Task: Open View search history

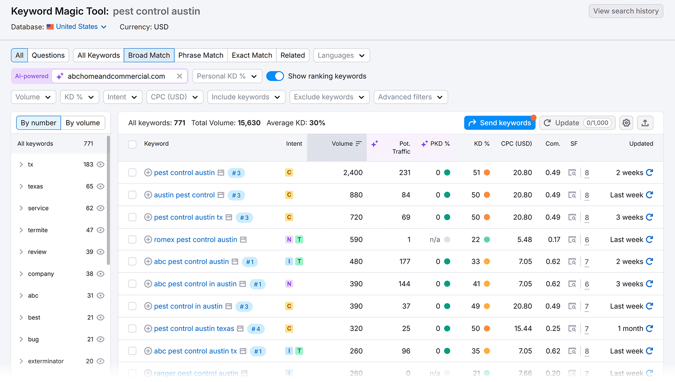Action: pyautogui.click(x=626, y=11)
